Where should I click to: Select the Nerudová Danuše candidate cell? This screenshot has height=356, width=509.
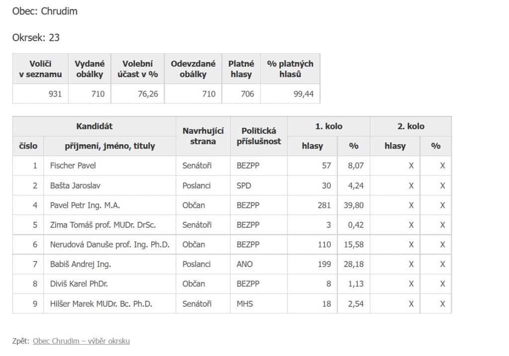point(110,245)
